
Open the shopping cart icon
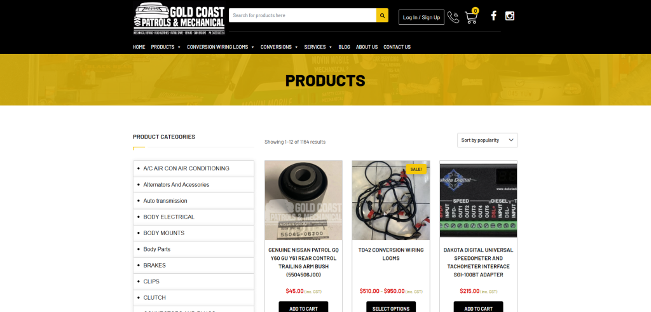(471, 17)
